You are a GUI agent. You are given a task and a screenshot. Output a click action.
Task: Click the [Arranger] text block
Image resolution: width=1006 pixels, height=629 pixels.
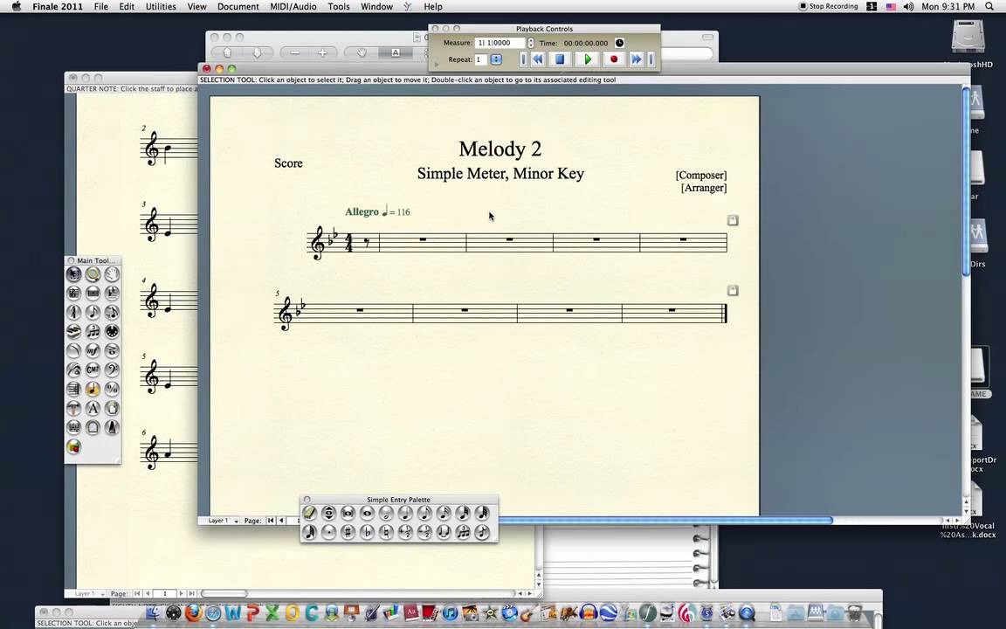704,188
